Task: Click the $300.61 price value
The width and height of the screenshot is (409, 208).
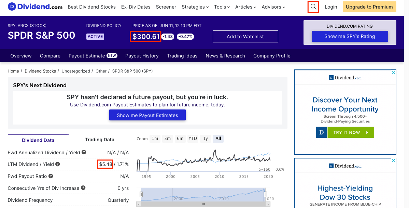Action: click(x=146, y=37)
